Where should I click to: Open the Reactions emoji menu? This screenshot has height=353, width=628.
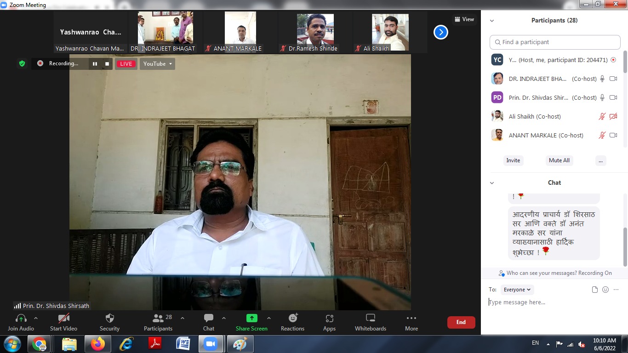click(293, 318)
